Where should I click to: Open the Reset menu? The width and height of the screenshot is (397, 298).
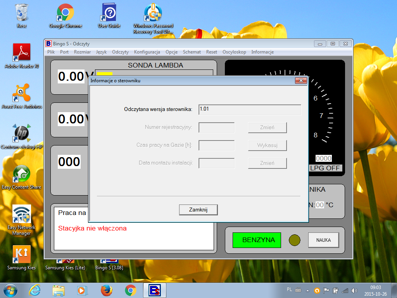pos(211,52)
